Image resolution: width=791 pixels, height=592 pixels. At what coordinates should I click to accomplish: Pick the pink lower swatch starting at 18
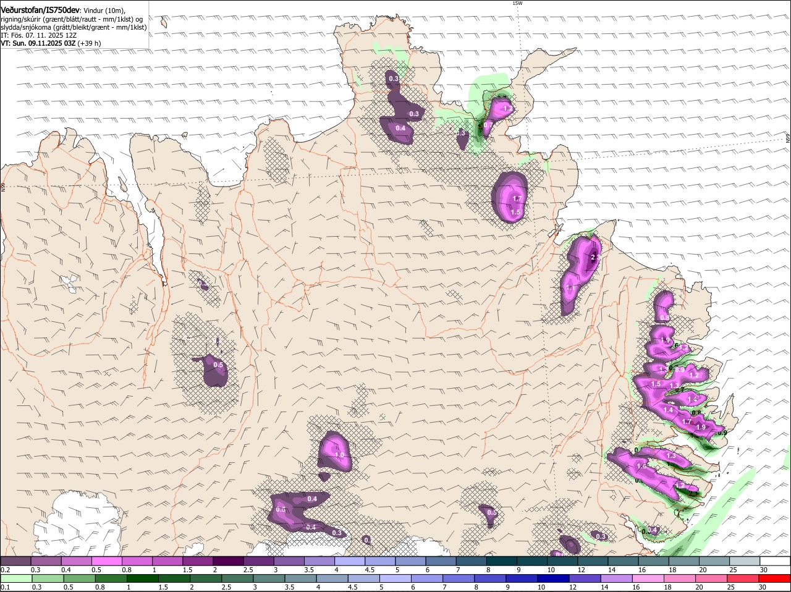680,578
